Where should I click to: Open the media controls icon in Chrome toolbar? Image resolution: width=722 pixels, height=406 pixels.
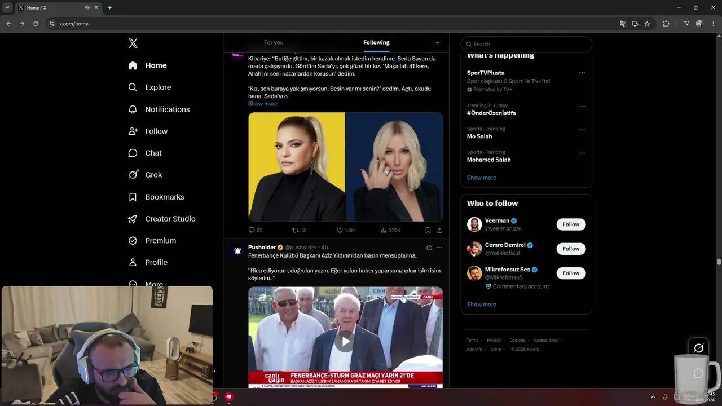click(686, 24)
